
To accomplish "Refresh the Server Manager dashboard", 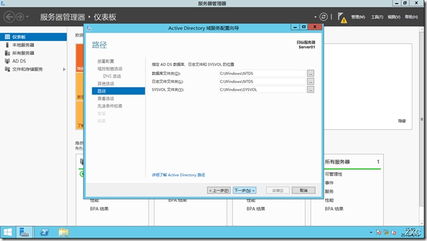I will coord(324,17).
